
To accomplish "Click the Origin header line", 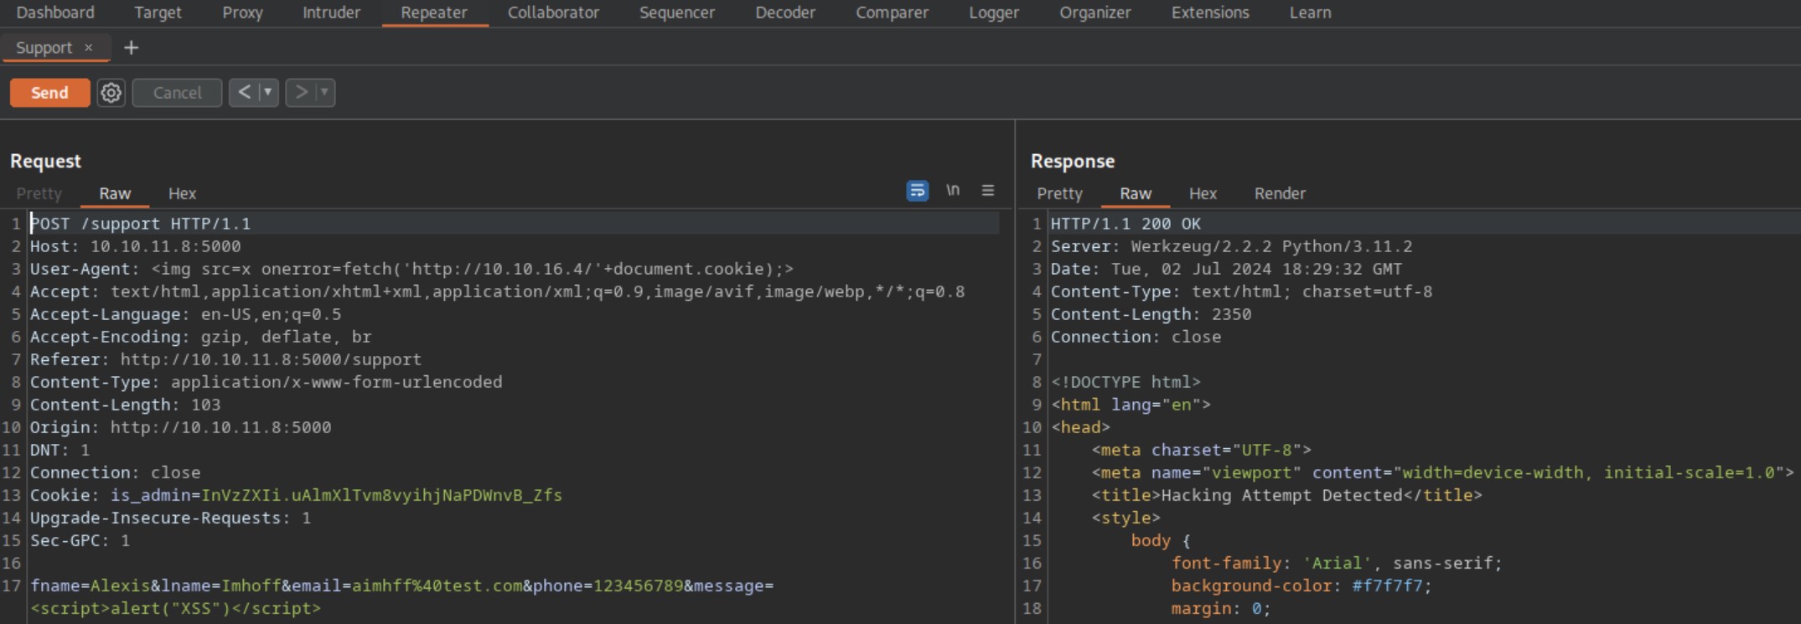I will (x=180, y=427).
